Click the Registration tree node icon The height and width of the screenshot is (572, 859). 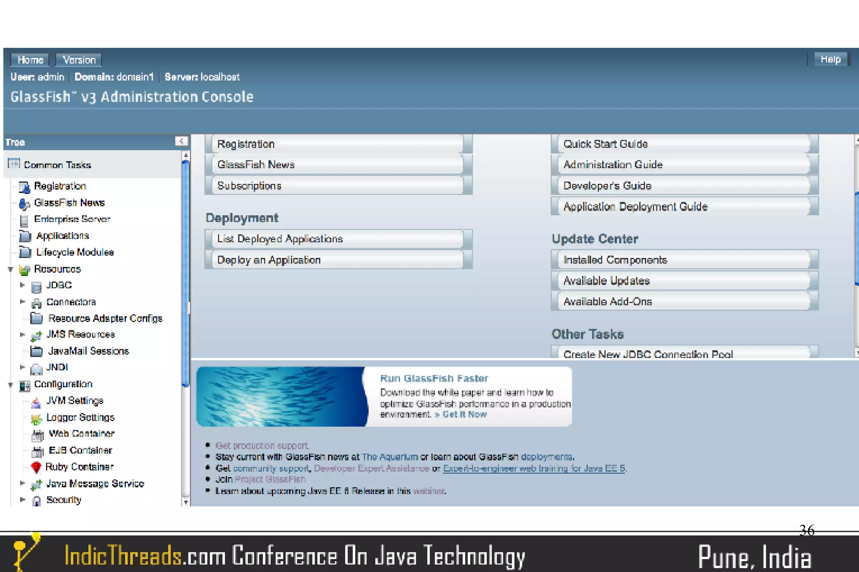pyautogui.click(x=24, y=187)
